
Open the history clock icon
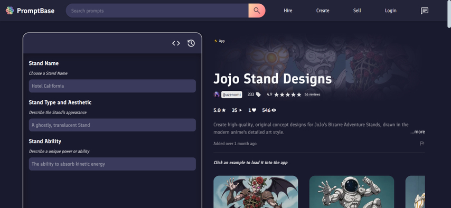point(191,43)
